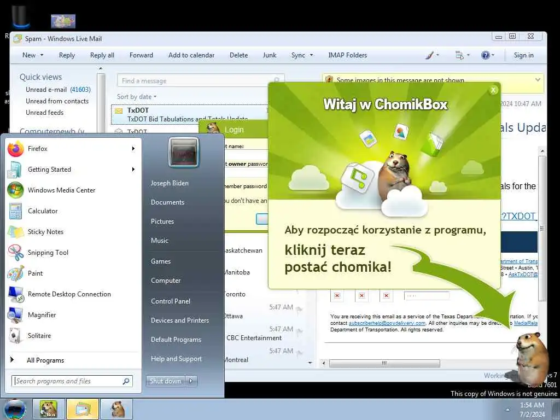Click the user account picture in Start menu

pos(184,152)
